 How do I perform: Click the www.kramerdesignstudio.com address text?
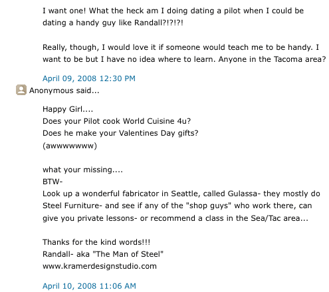click(x=100, y=266)
